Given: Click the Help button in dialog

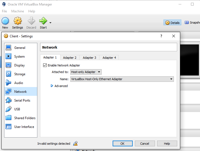Looking at the screenshot, I should click(167, 144).
